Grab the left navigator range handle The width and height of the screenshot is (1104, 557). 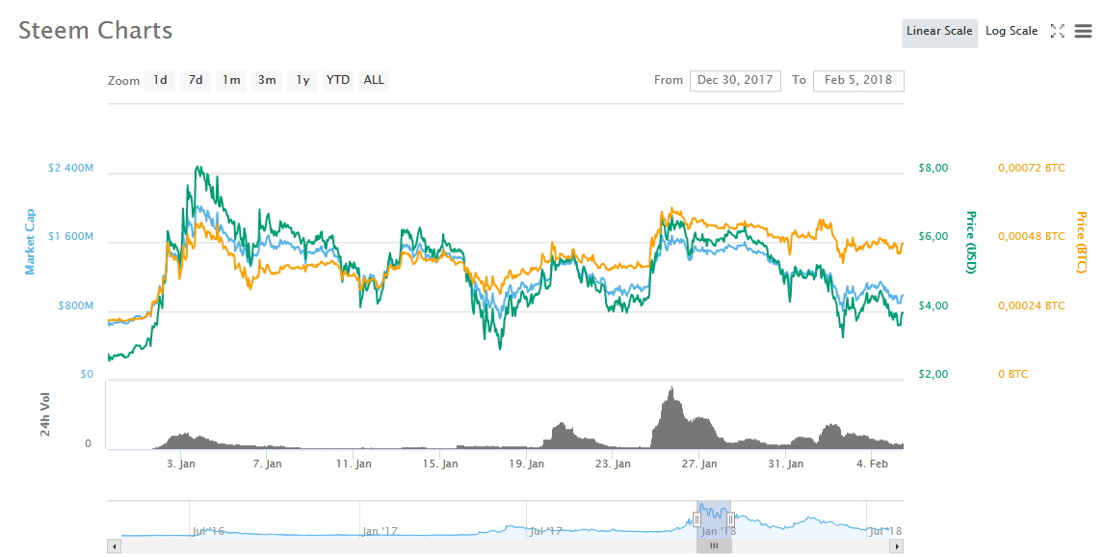pyautogui.click(x=697, y=519)
